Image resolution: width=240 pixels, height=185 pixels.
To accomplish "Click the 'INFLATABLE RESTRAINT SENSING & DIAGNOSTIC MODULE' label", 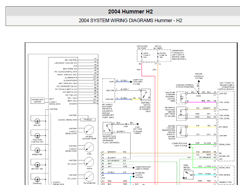I will point(108,111).
